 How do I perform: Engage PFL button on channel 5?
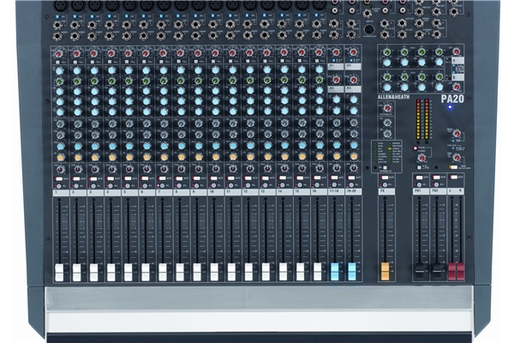pyautogui.click(x=128, y=186)
